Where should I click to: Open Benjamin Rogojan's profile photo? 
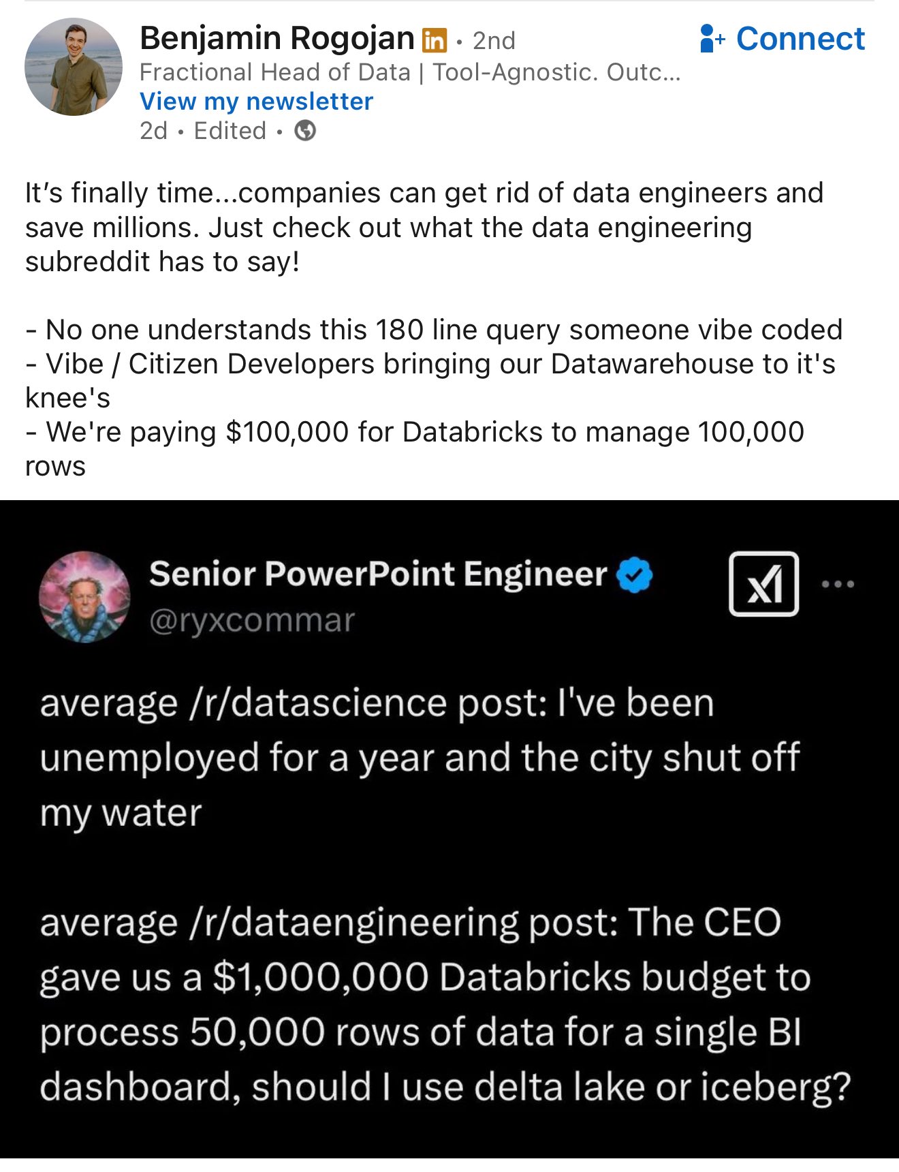74,67
